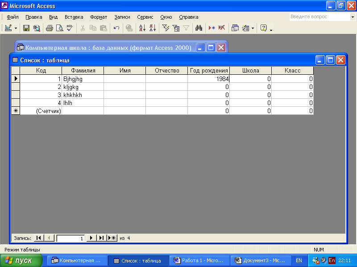Open the Вид menu

[x=53, y=17]
